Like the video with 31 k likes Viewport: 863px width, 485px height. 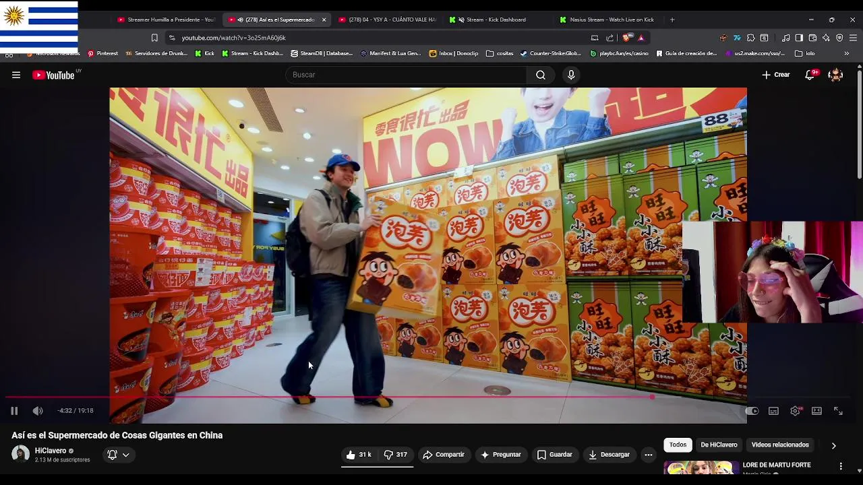click(358, 455)
